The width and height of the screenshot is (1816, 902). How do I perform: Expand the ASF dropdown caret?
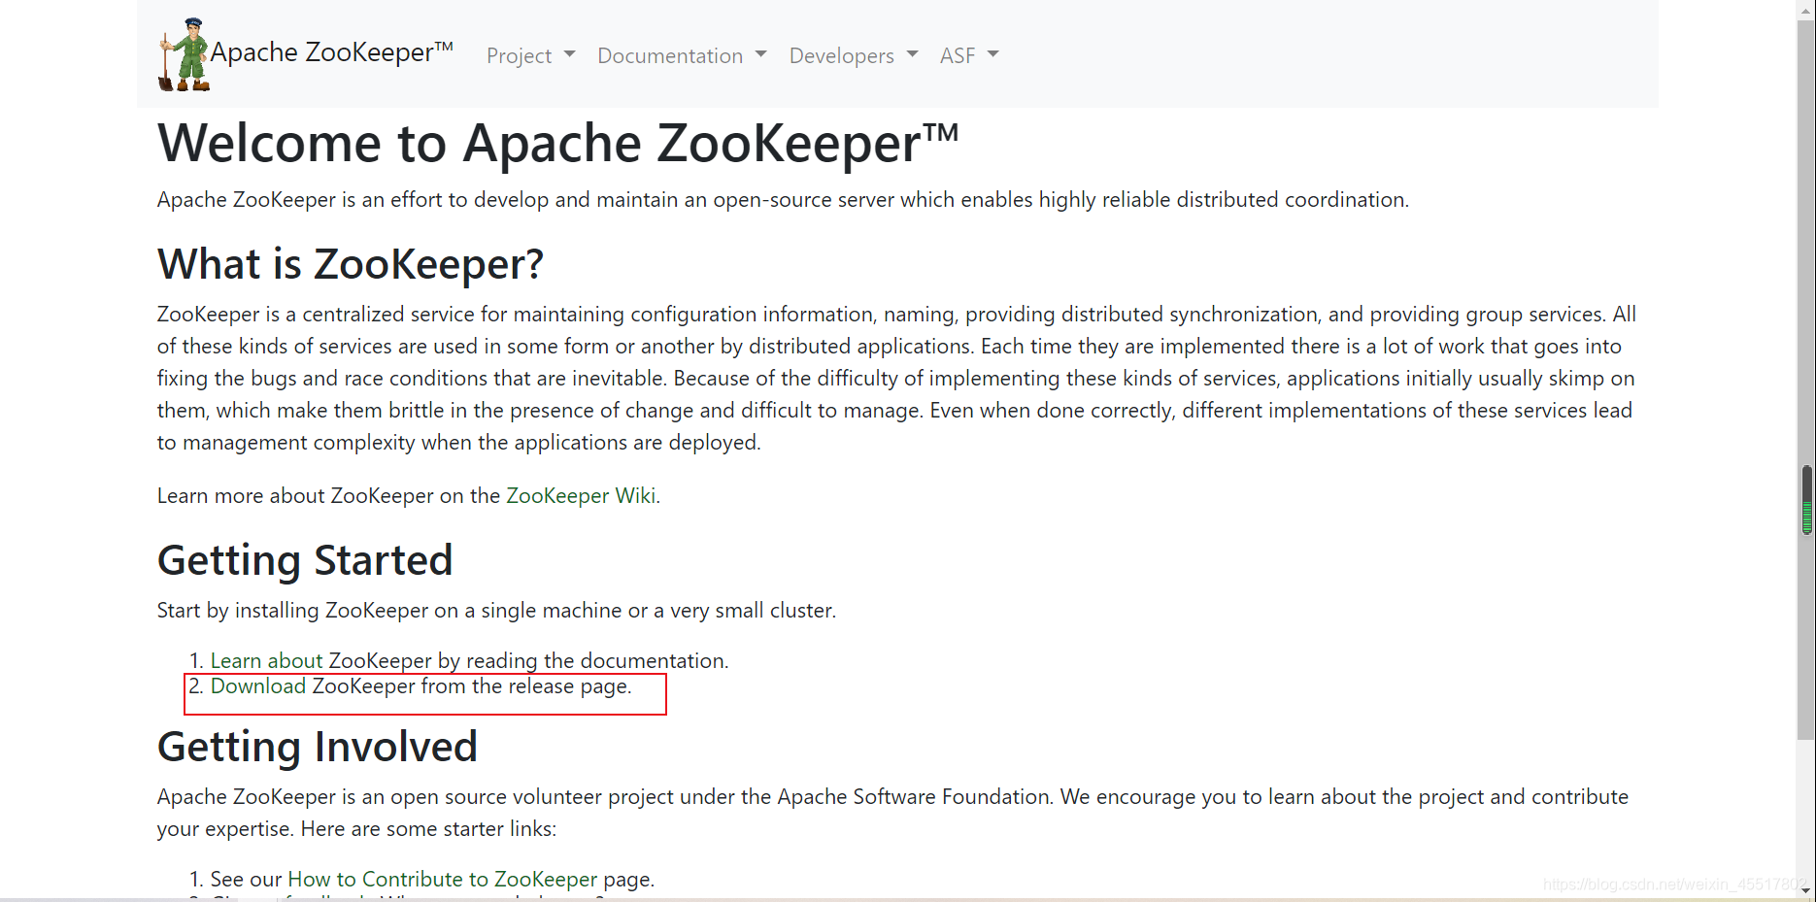[x=992, y=54]
